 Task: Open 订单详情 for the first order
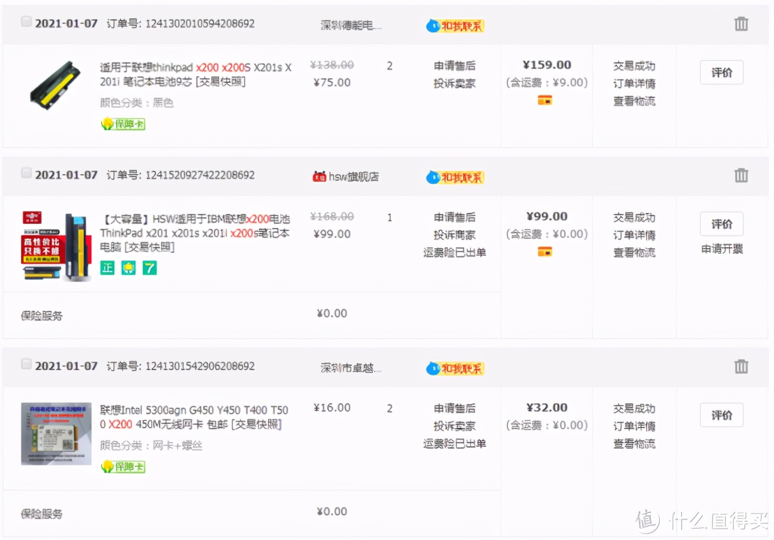[634, 84]
